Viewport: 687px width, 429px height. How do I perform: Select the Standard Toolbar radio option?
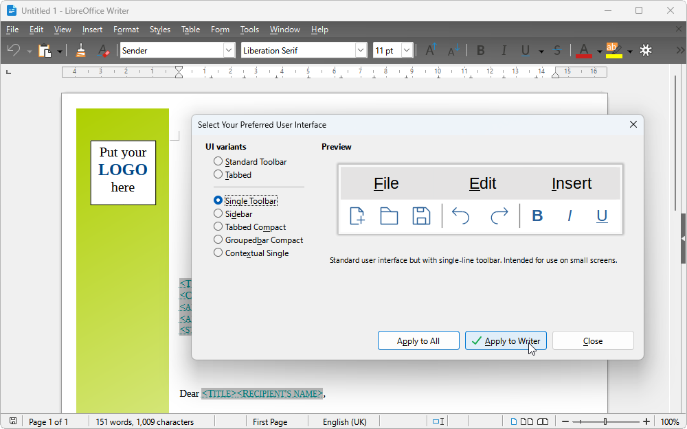218,161
